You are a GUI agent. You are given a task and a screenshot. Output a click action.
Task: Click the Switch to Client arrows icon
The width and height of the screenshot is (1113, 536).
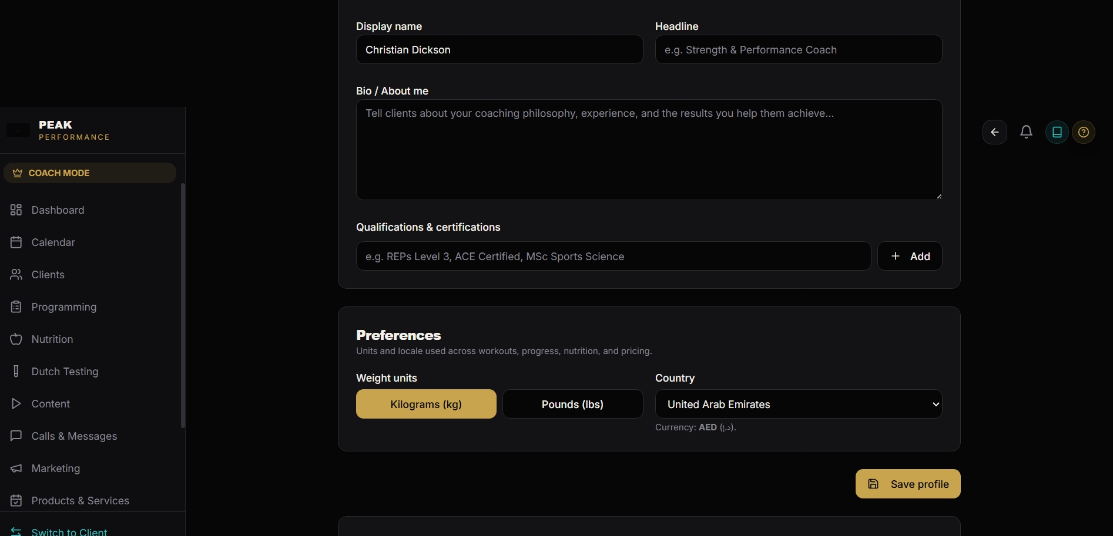click(16, 532)
